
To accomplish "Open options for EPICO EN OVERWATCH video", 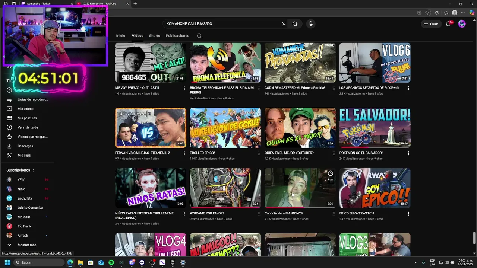I will point(408,214).
